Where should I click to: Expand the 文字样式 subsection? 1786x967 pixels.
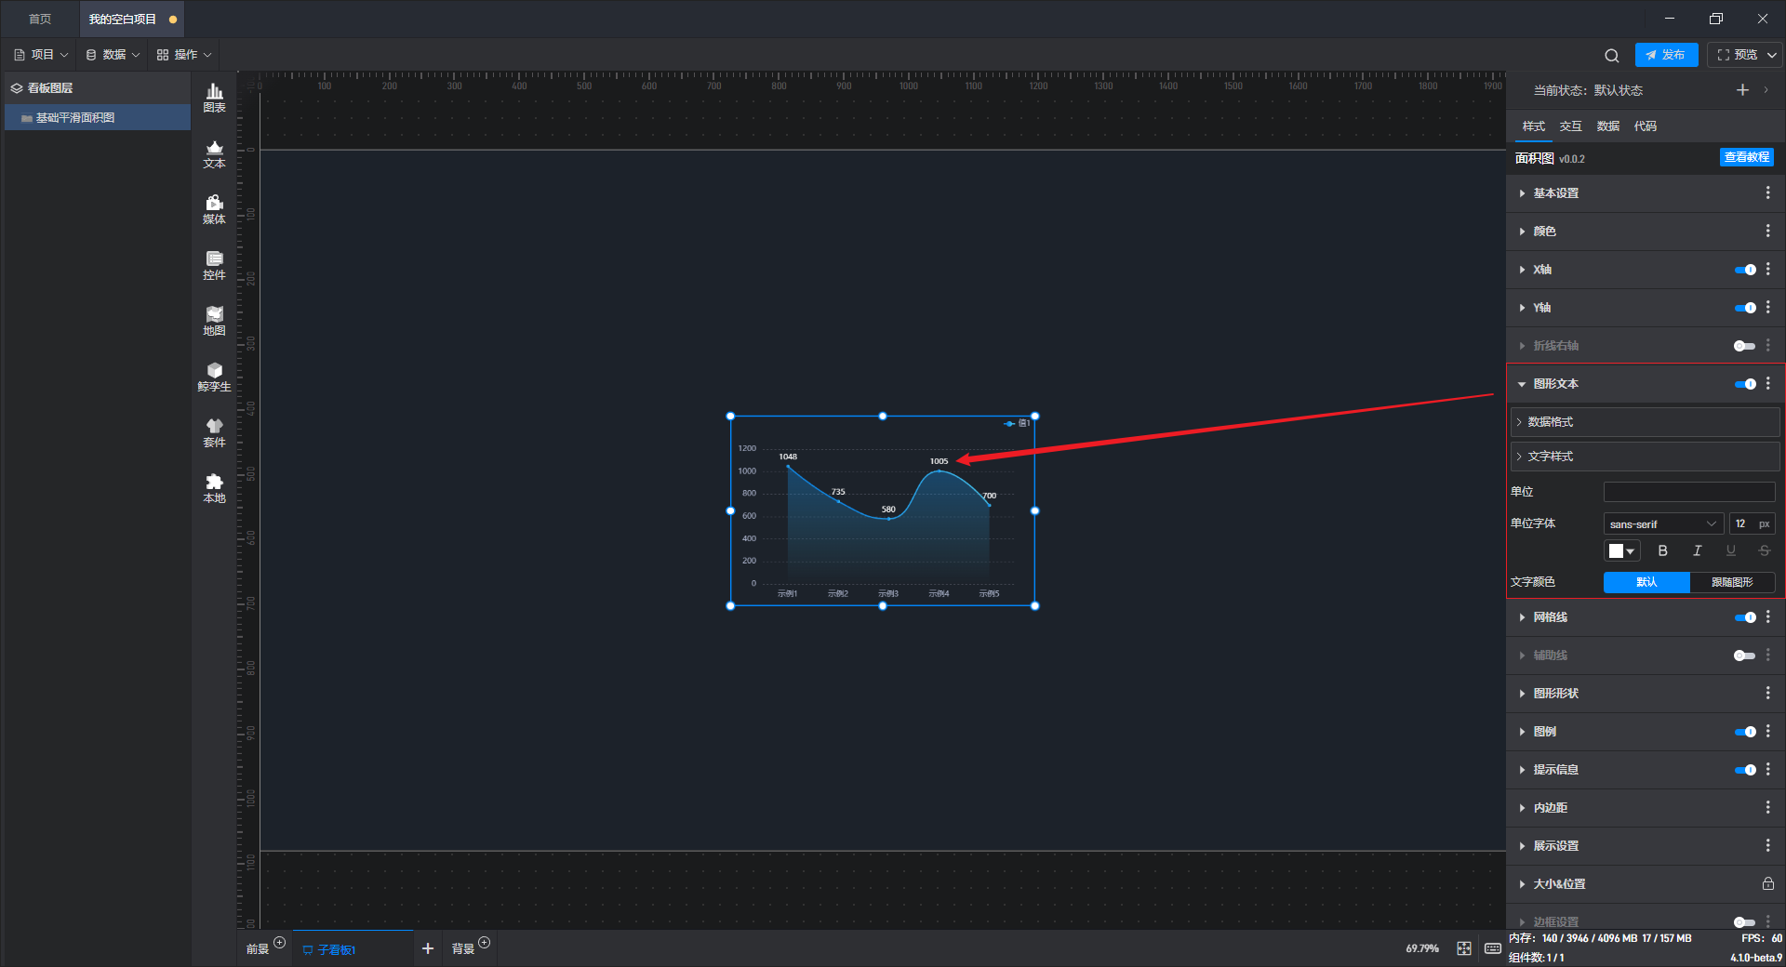click(1646, 456)
